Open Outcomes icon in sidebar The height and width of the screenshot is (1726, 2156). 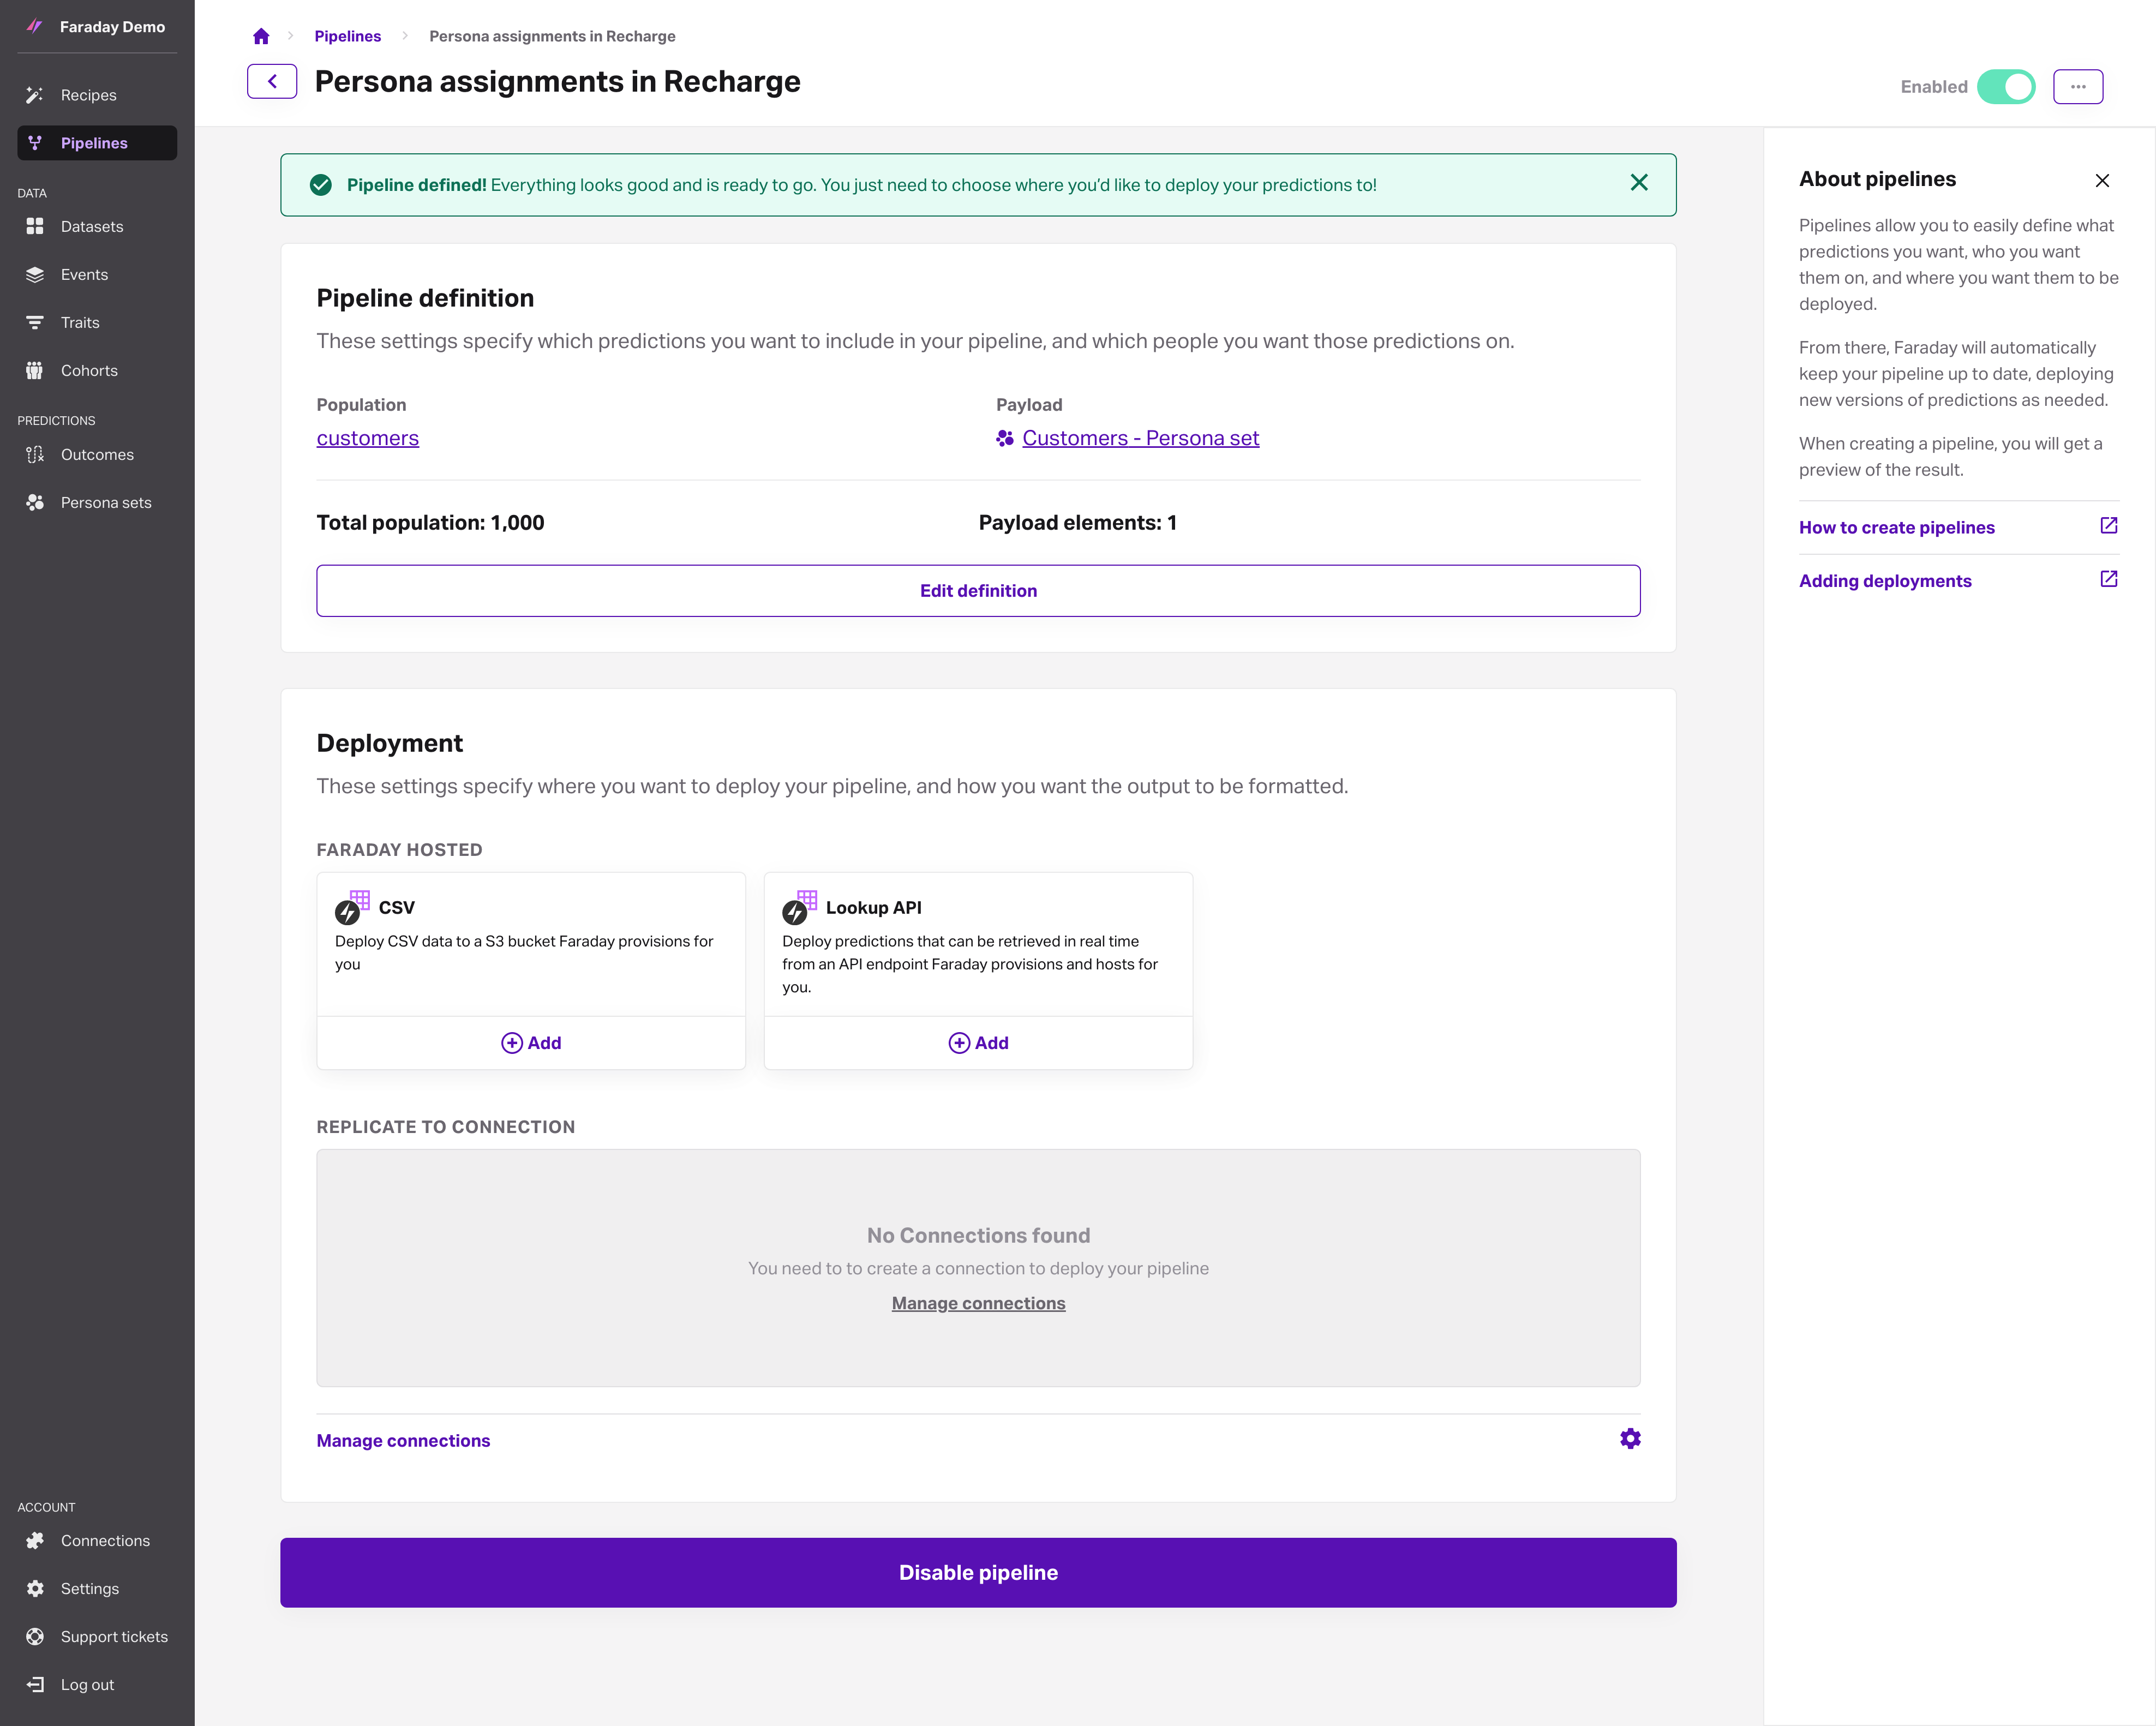(x=35, y=454)
